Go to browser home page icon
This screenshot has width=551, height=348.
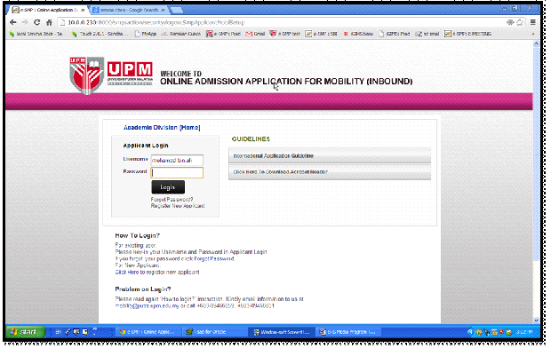coord(49,22)
